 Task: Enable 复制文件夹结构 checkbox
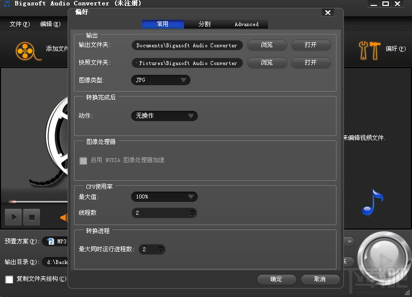(x=9, y=279)
